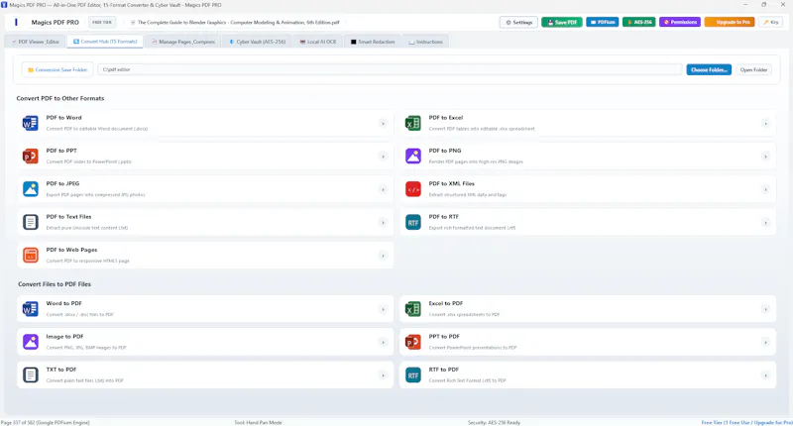Click the blue PDFium button
The image size is (793, 426).
(603, 22)
